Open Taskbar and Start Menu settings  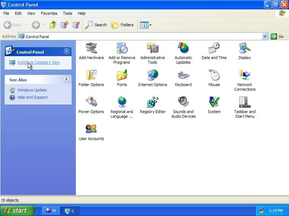click(245, 107)
